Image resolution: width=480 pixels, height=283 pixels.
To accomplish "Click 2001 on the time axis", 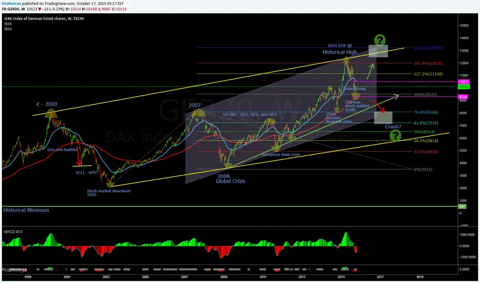I will (x=67, y=277).
